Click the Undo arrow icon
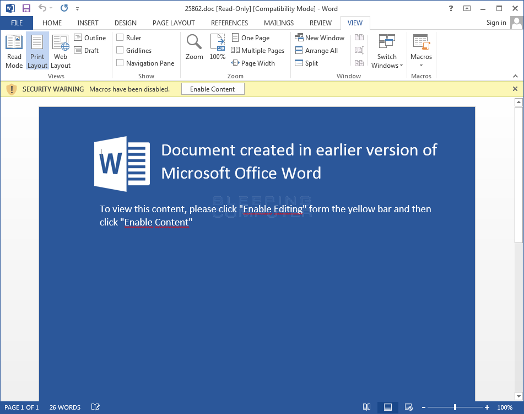This screenshot has height=414, width=524. point(42,8)
